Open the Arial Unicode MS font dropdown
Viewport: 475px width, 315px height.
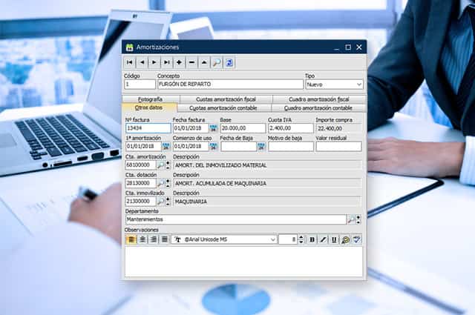point(272,239)
